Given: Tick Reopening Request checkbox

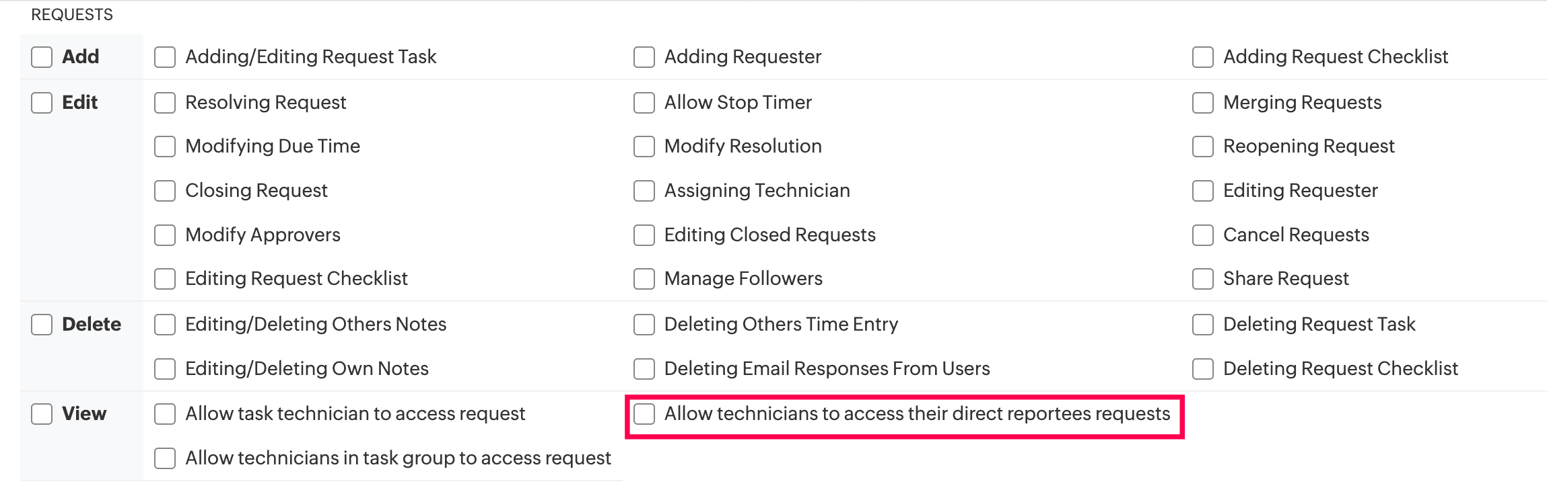Looking at the screenshot, I should click(x=1203, y=147).
